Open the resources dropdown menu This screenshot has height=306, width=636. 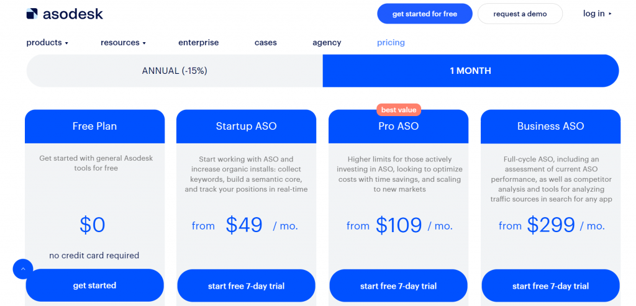123,43
